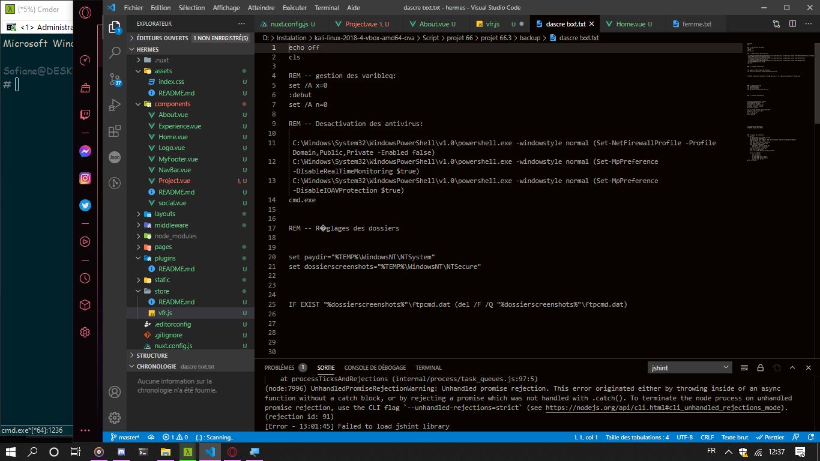This screenshot has width=820, height=461.
Task: Open the source control changes editor icon
Action: pyautogui.click(x=777, y=24)
